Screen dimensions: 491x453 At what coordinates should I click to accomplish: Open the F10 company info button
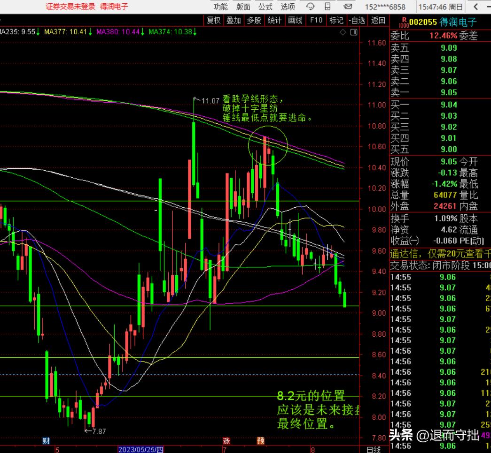316,21
